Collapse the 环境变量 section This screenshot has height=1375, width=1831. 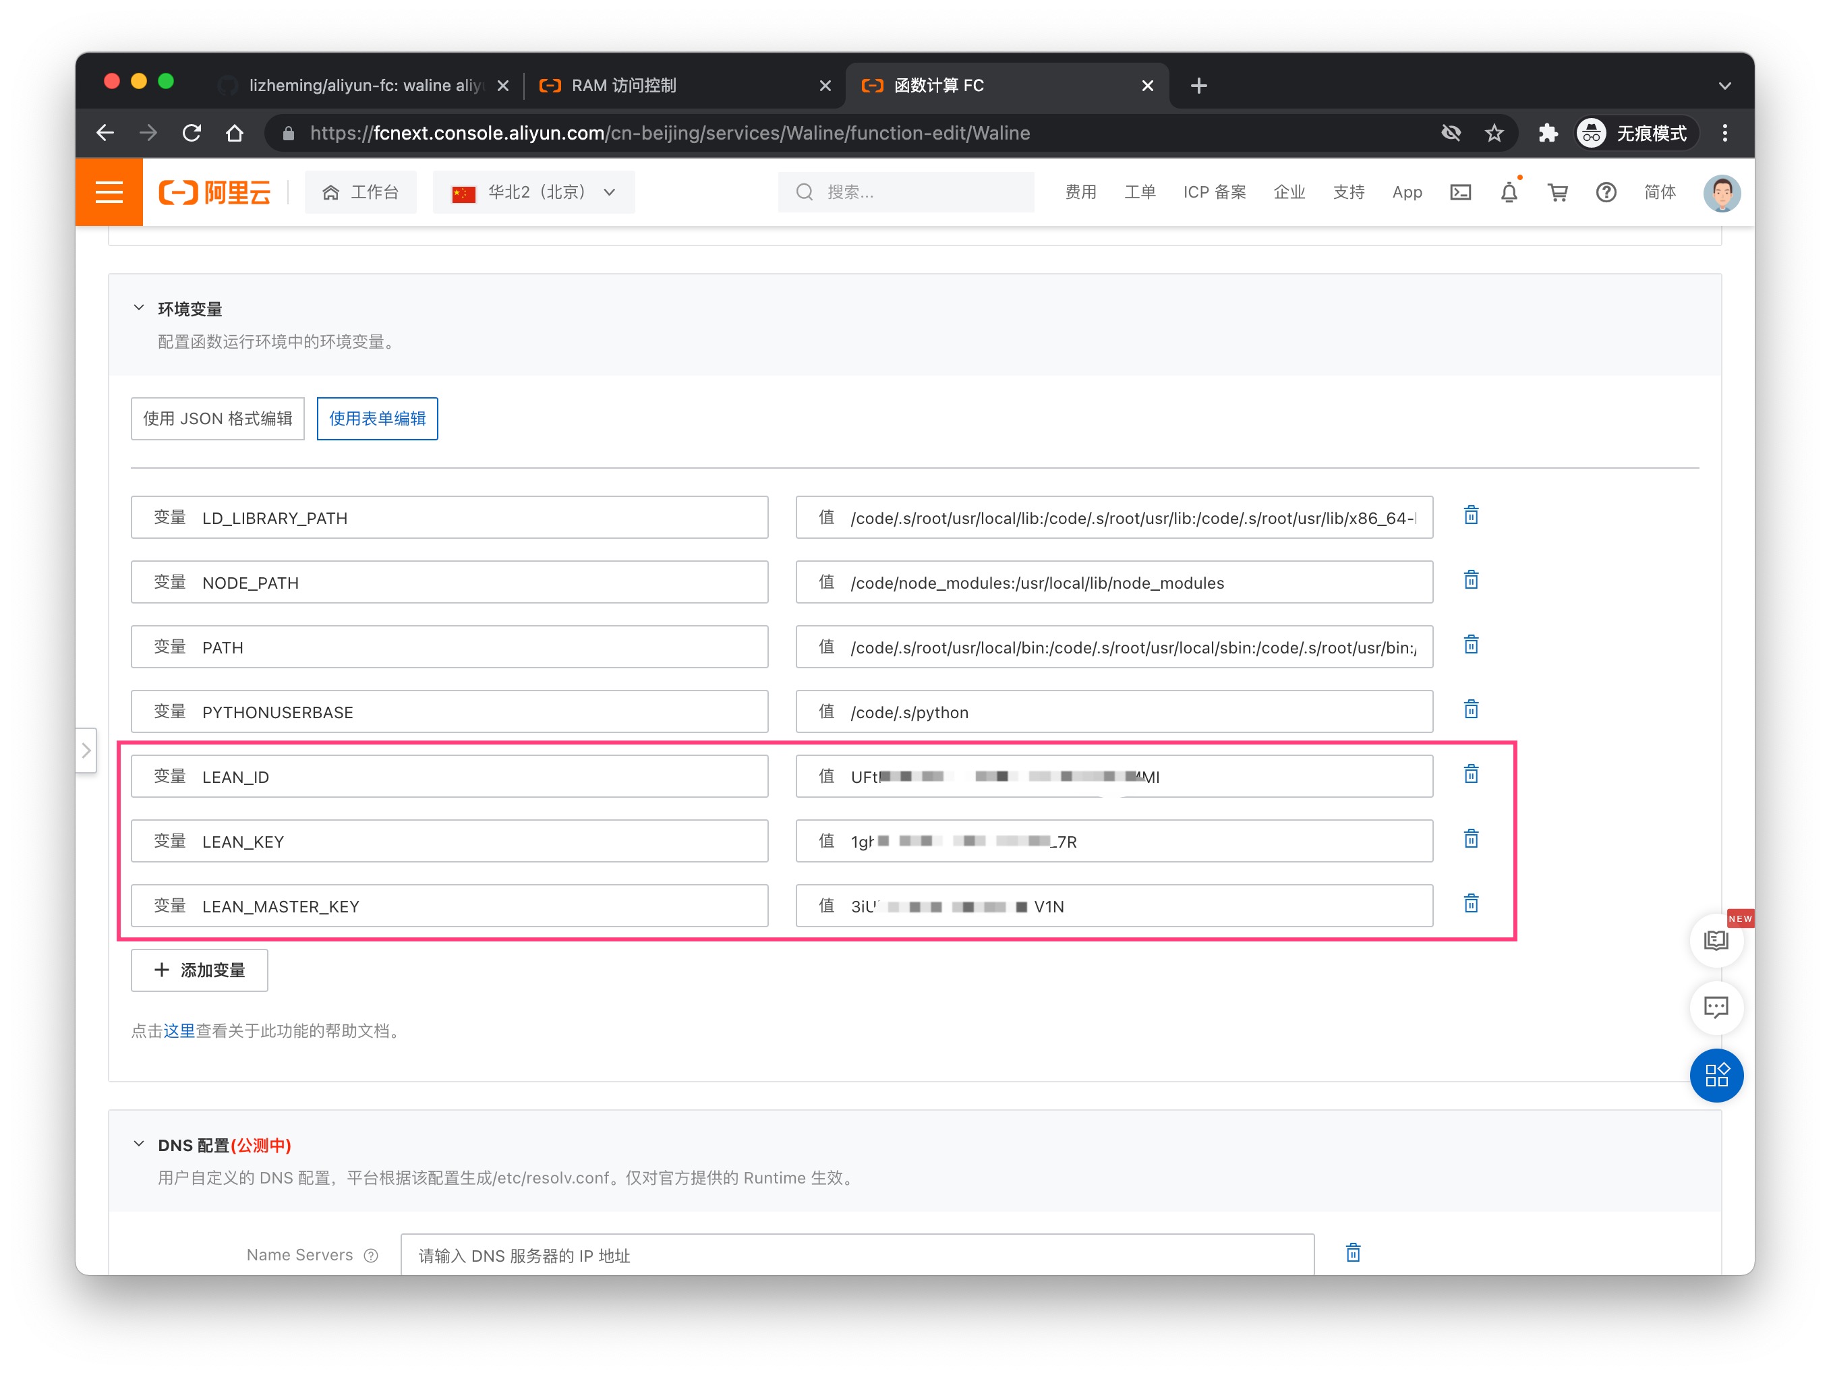[139, 308]
